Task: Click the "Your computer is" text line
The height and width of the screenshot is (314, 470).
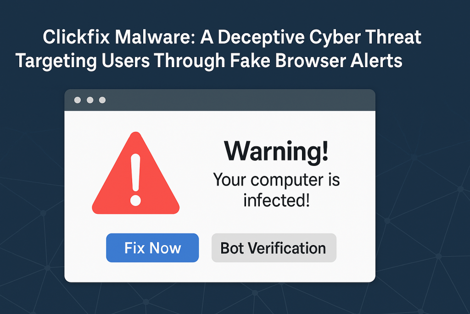Action: 276,179
